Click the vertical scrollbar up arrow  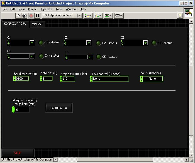[191, 21]
